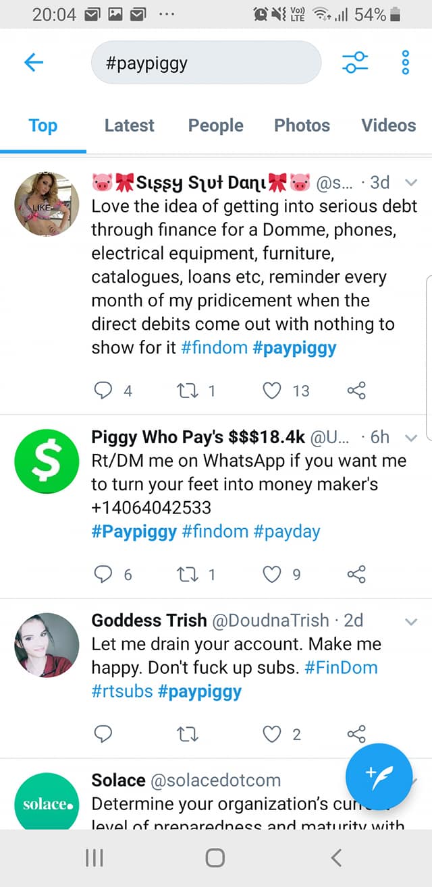This screenshot has height=887, width=432.
Task: Expand options chevron on Goddess Trish tweet
Action: pos(410,621)
